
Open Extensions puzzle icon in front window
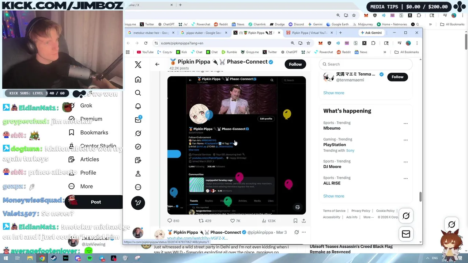pos(373,43)
